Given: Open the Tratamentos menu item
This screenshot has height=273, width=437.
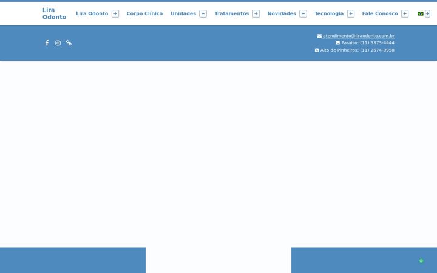Looking at the screenshot, I should tap(232, 13).
